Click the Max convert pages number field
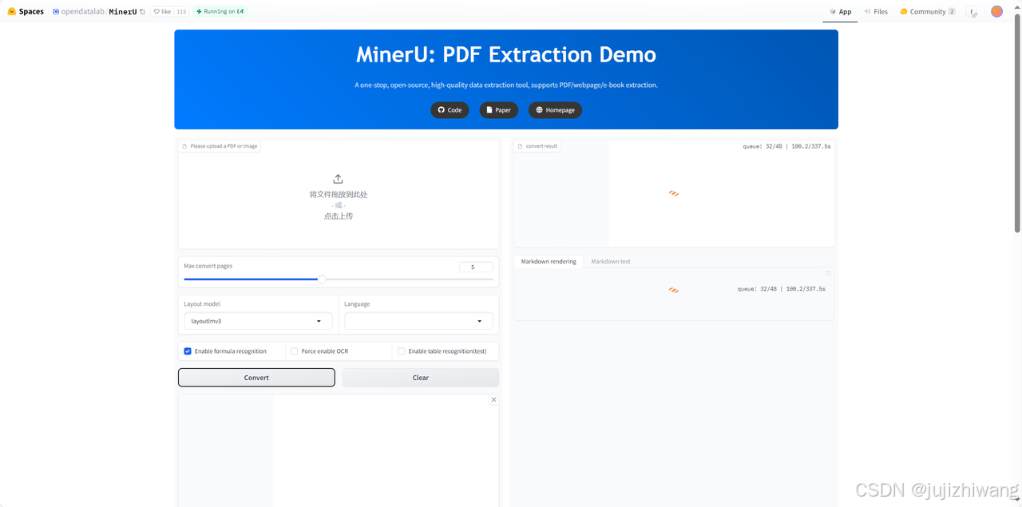 coord(476,267)
